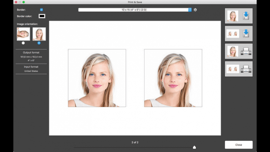Click the two-photo thumbnail in second save tile
The width and height of the screenshot is (270, 152).
click(x=233, y=34)
